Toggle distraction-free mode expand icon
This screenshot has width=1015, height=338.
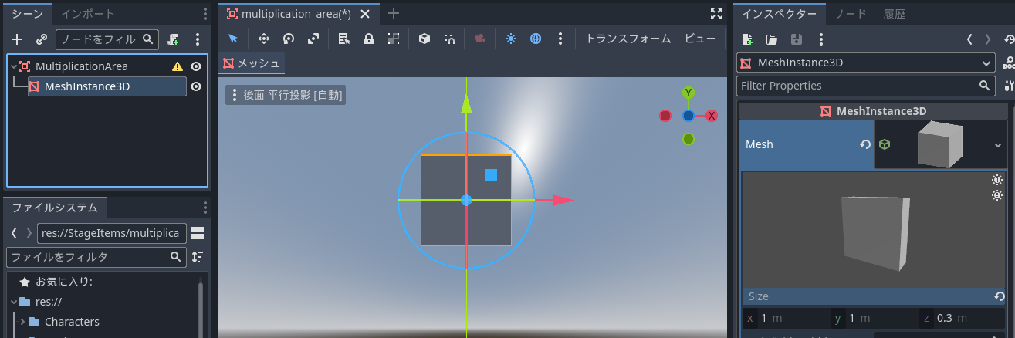(x=716, y=14)
